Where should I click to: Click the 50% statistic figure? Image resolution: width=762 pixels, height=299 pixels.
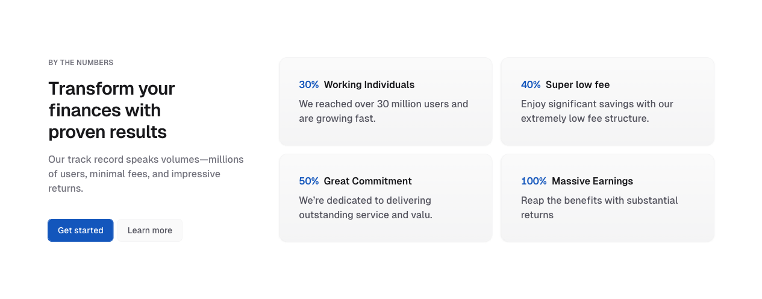click(x=309, y=181)
